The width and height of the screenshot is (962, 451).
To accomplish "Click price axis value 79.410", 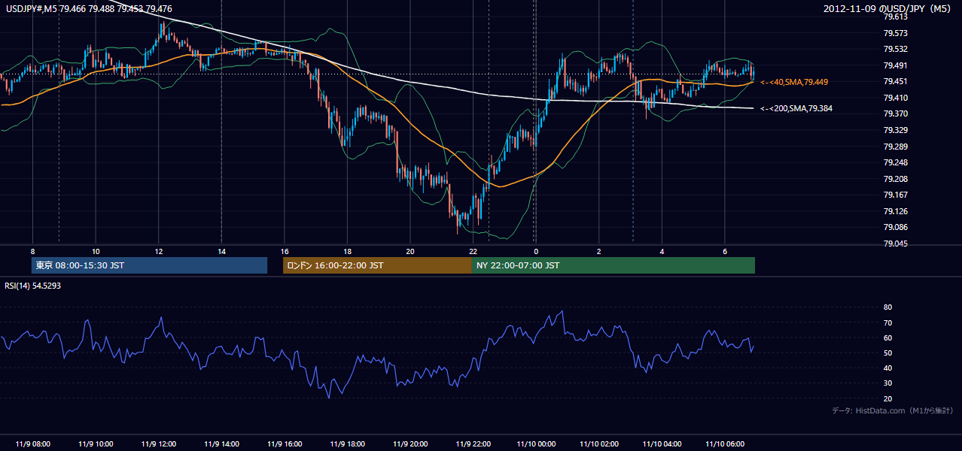I will pos(895,98).
